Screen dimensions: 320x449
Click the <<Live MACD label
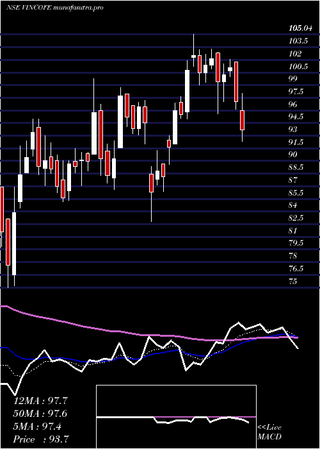(x=269, y=432)
